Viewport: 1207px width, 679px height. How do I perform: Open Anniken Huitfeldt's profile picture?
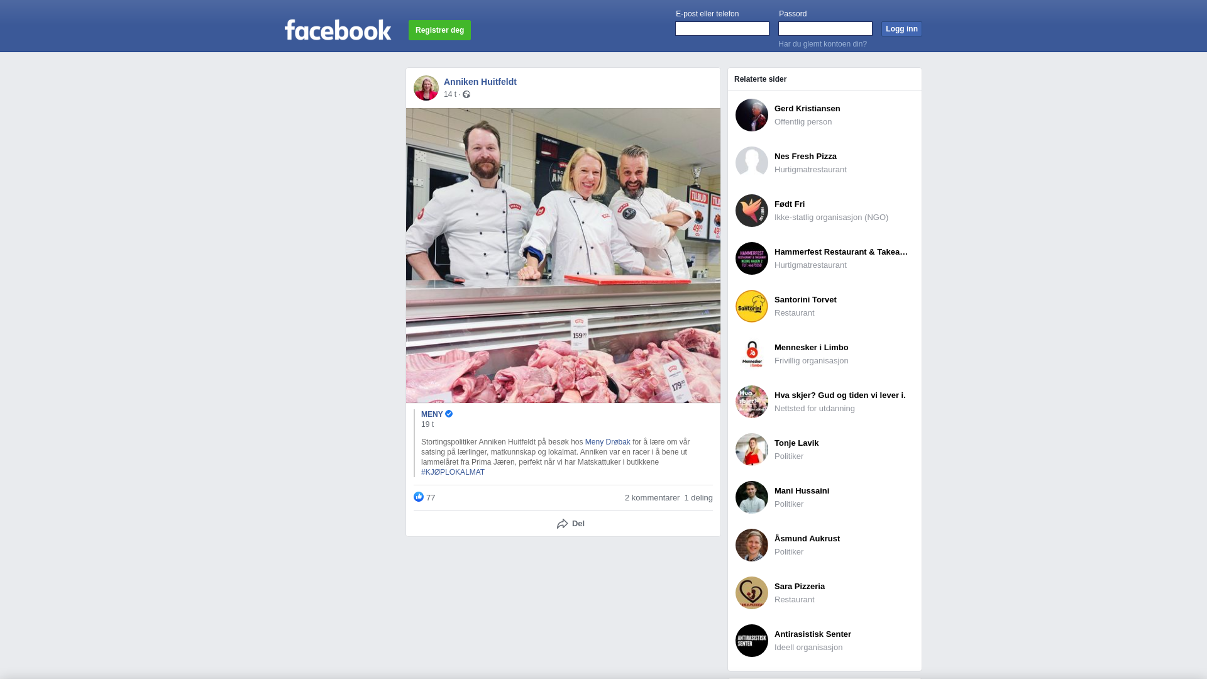426,88
